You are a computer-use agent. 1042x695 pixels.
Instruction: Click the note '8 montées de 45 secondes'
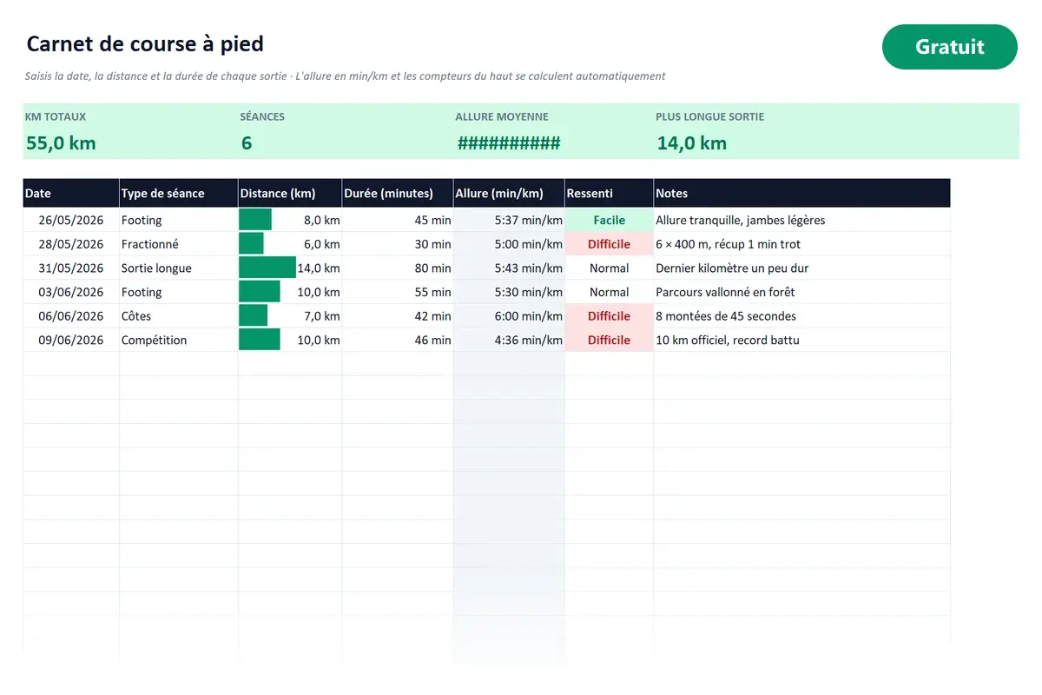[x=726, y=315]
